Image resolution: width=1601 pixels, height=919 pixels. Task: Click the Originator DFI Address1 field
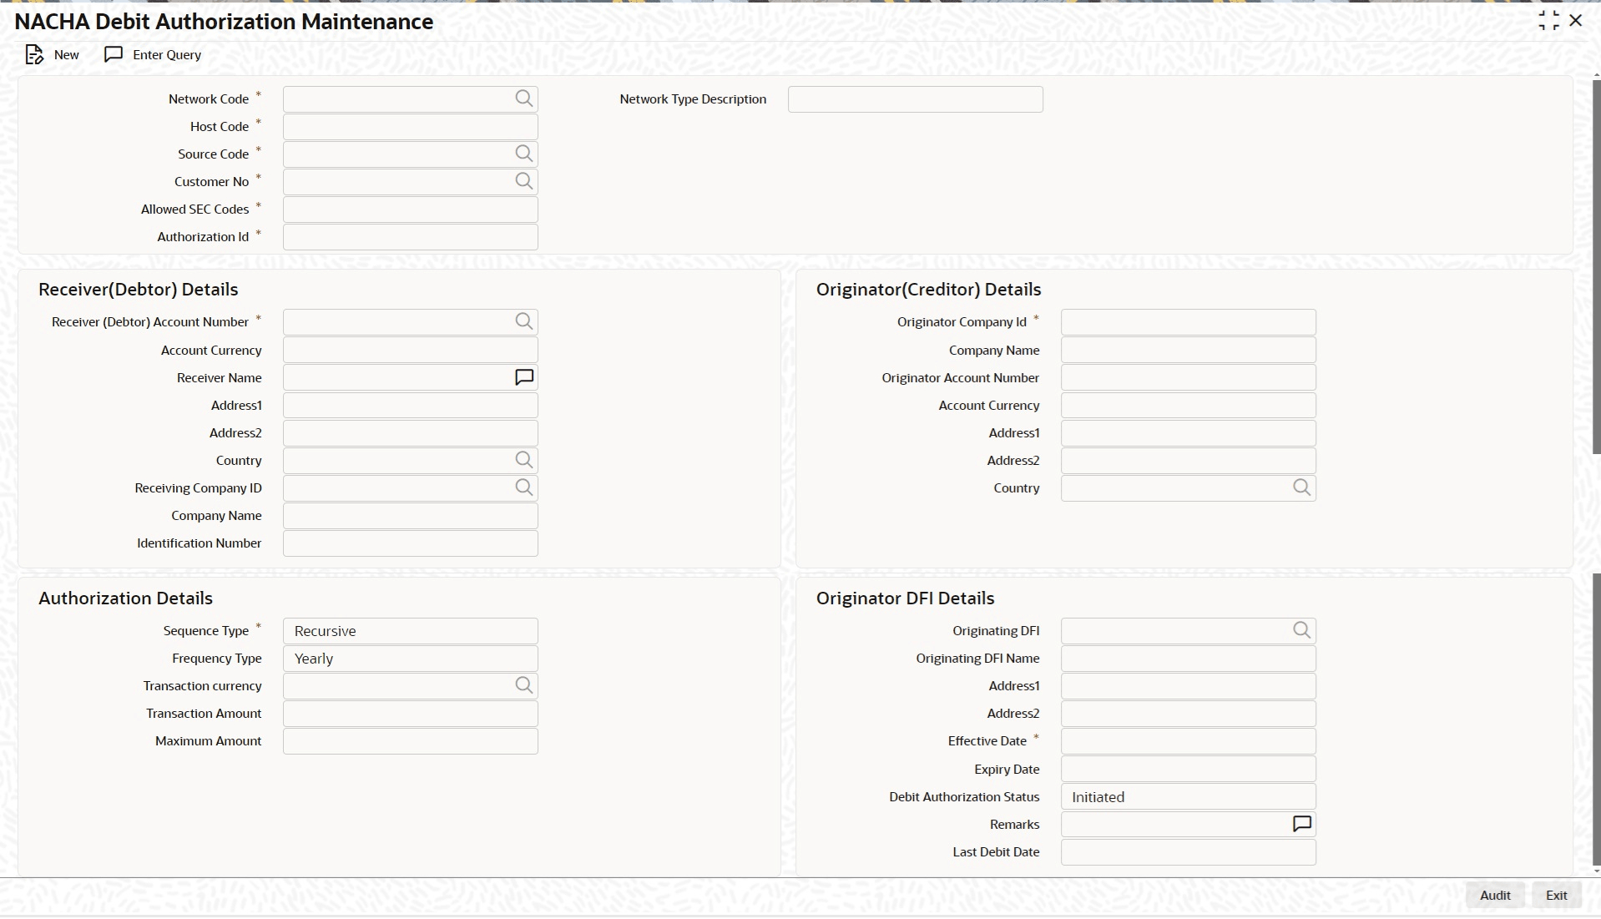coord(1189,686)
